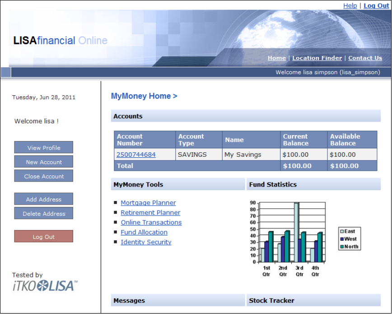
Task: Click the date Tuesday, Jun 28, 2011
Action: pyautogui.click(x=44, y=97)
